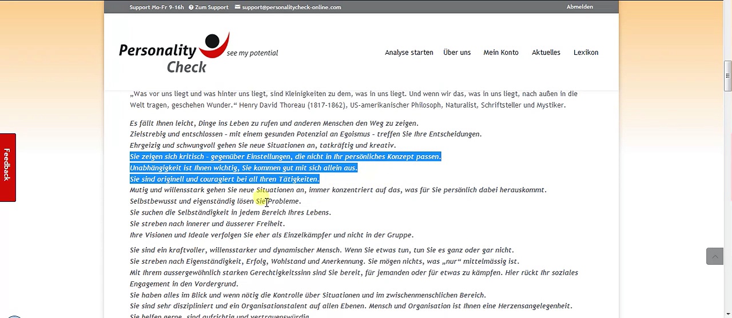Click the Abmelden logout link
The width and height of the screenshot is (732, 318).
pyautogui.click(x=579, y=7)
